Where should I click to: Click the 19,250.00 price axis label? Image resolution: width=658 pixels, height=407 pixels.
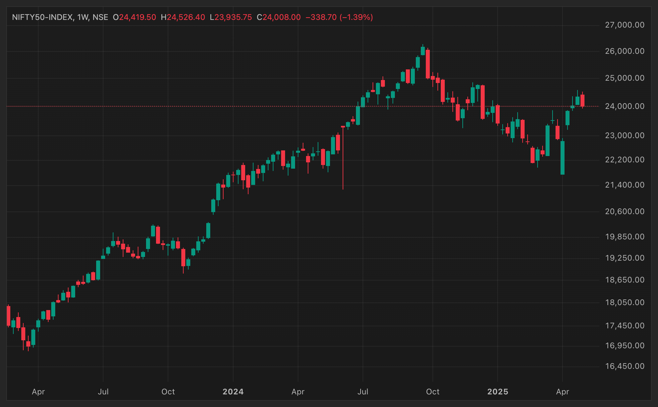pos(625,258)
